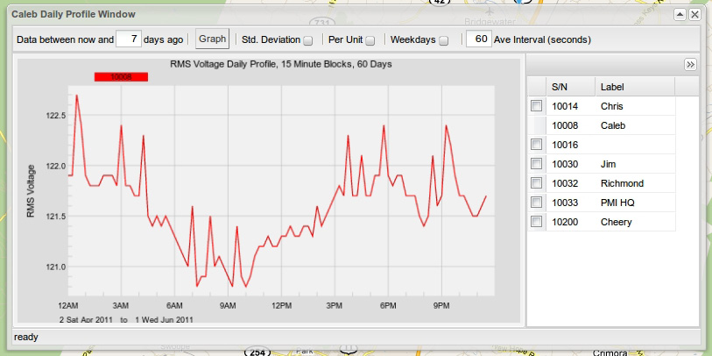This screenshot has height=356, width=712.
Task: Collapse the Caleb Daily Profile window
Action: pos(680,15)
